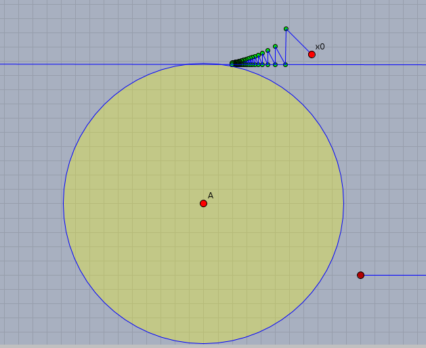This screenshot has width=426, height=348.
Task: Select the second-highest green iteration point
Action: click(x=275, y=46)
